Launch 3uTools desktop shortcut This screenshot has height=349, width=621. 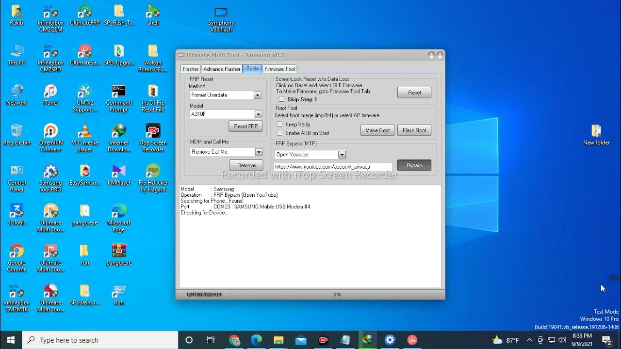coord(16,215)
